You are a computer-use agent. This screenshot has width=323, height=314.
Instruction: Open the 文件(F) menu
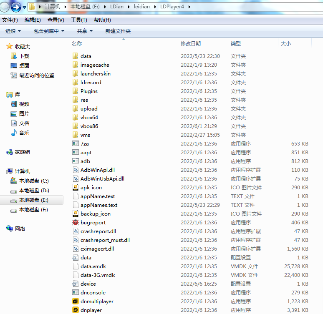coord(10,20)
